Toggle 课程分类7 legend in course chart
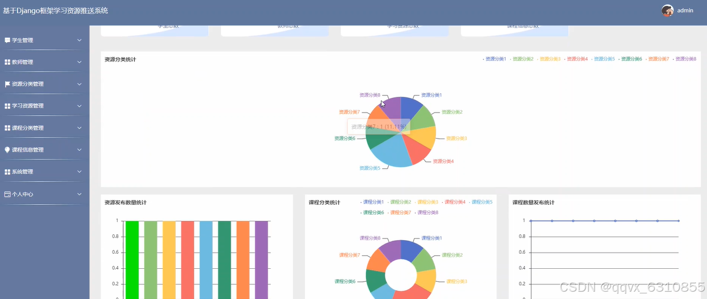This screenshot has width=707, height=299. [399, 213]
